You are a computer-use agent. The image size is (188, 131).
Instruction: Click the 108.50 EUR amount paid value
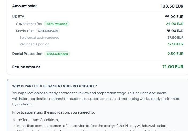click(x=172, y=6)
